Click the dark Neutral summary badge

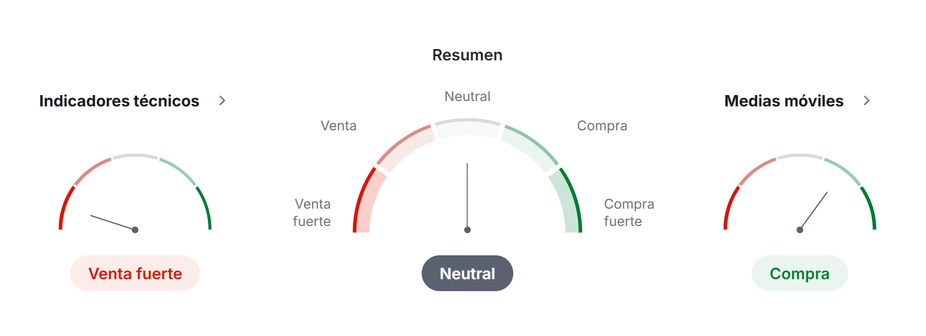pyautogui.click(x=467, y=273)
